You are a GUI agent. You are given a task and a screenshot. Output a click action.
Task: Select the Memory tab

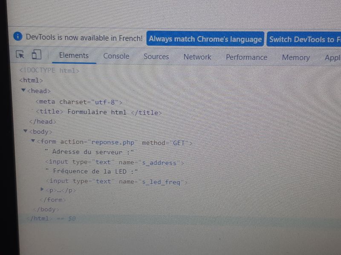(x=296, y=58)
